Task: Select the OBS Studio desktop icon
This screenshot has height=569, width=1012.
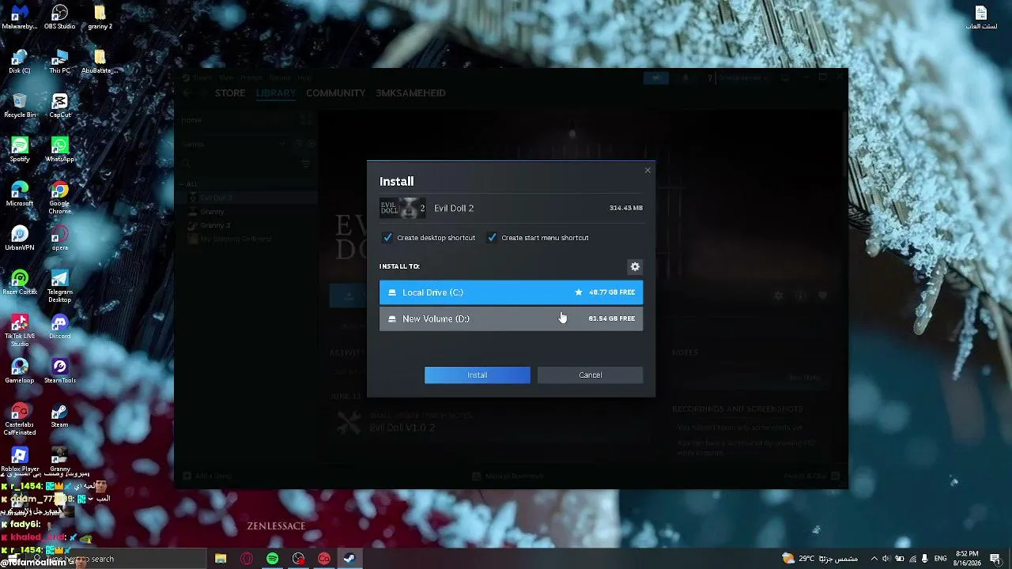Action: (59, 17)
